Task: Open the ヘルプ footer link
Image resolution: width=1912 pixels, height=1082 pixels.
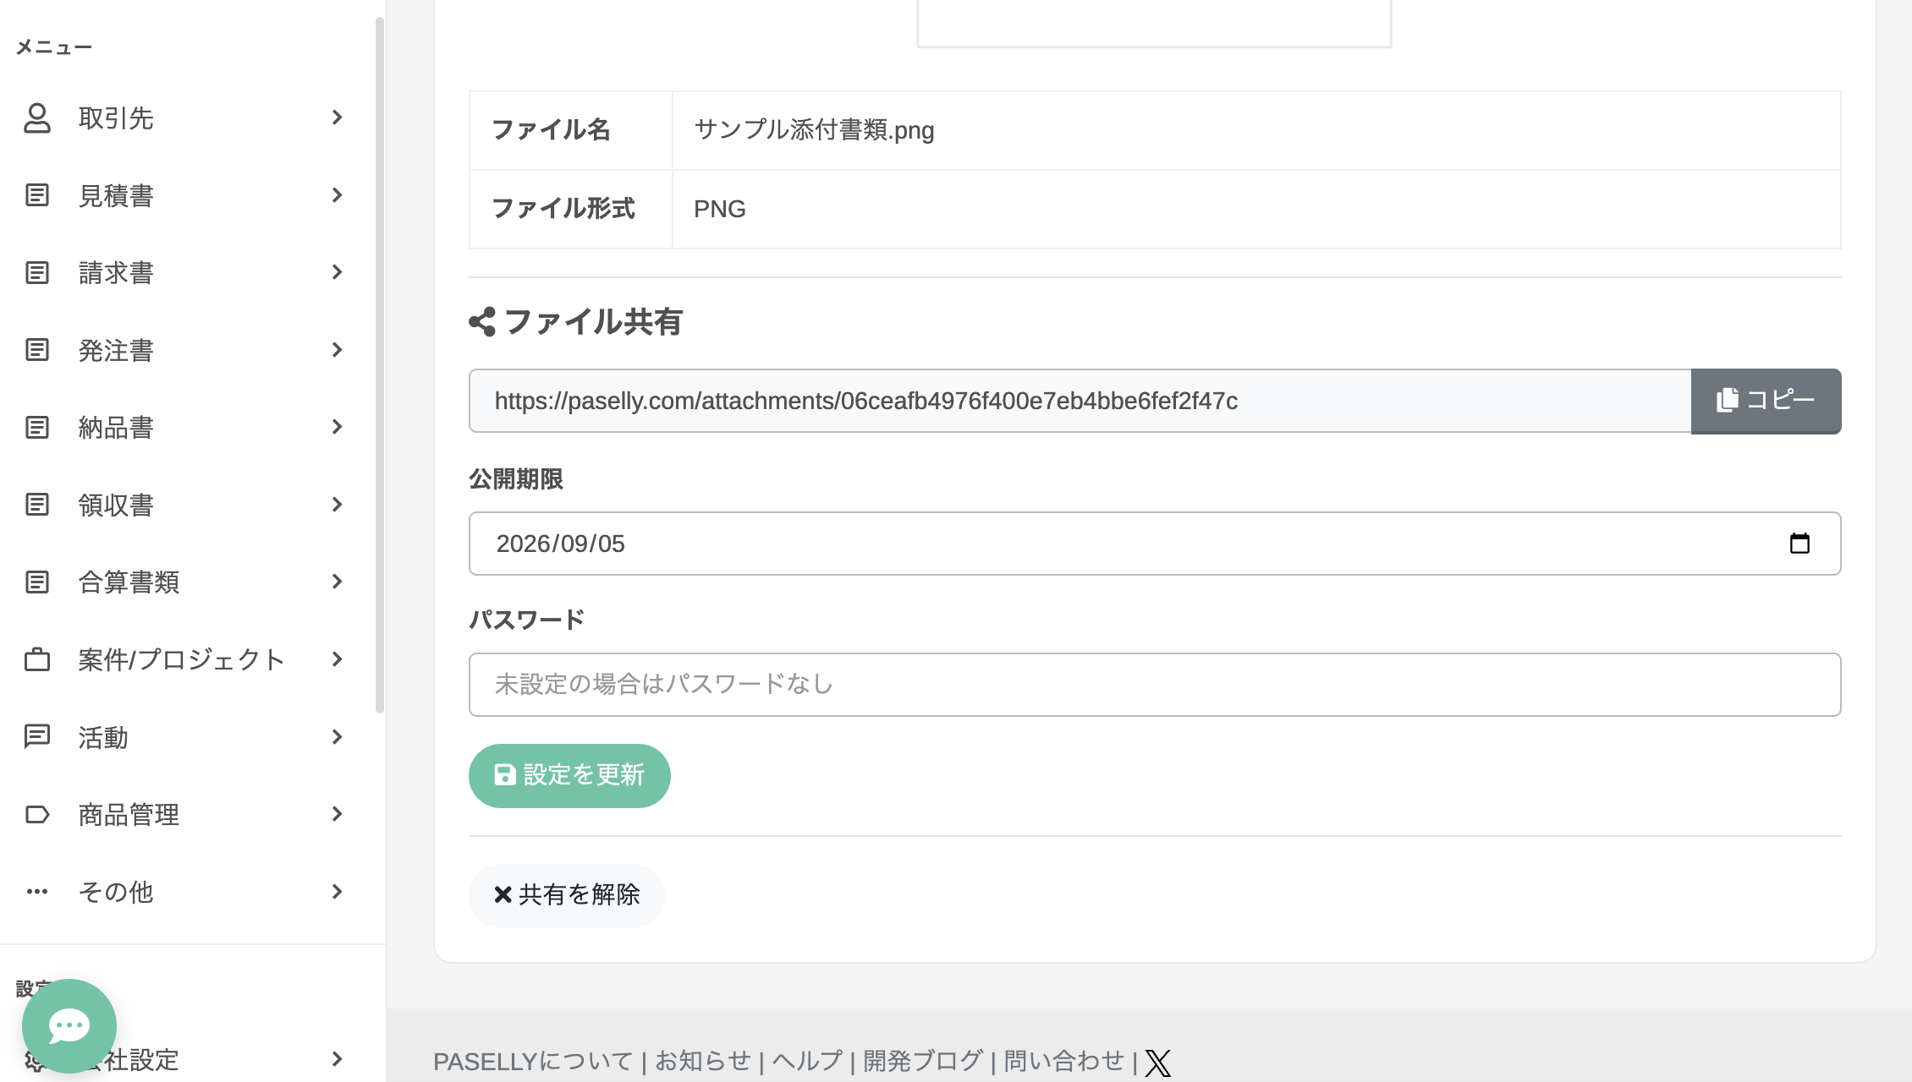Action: [x=807, y=1062]
